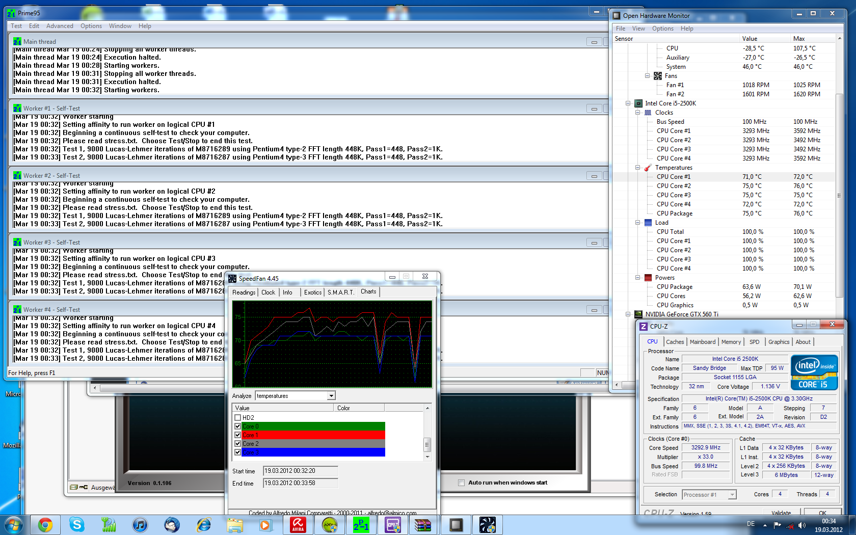856x535 pixels.
Task: Click the Avira icon in taskbar
Action: pyautogui.click(x=298, y=525)
